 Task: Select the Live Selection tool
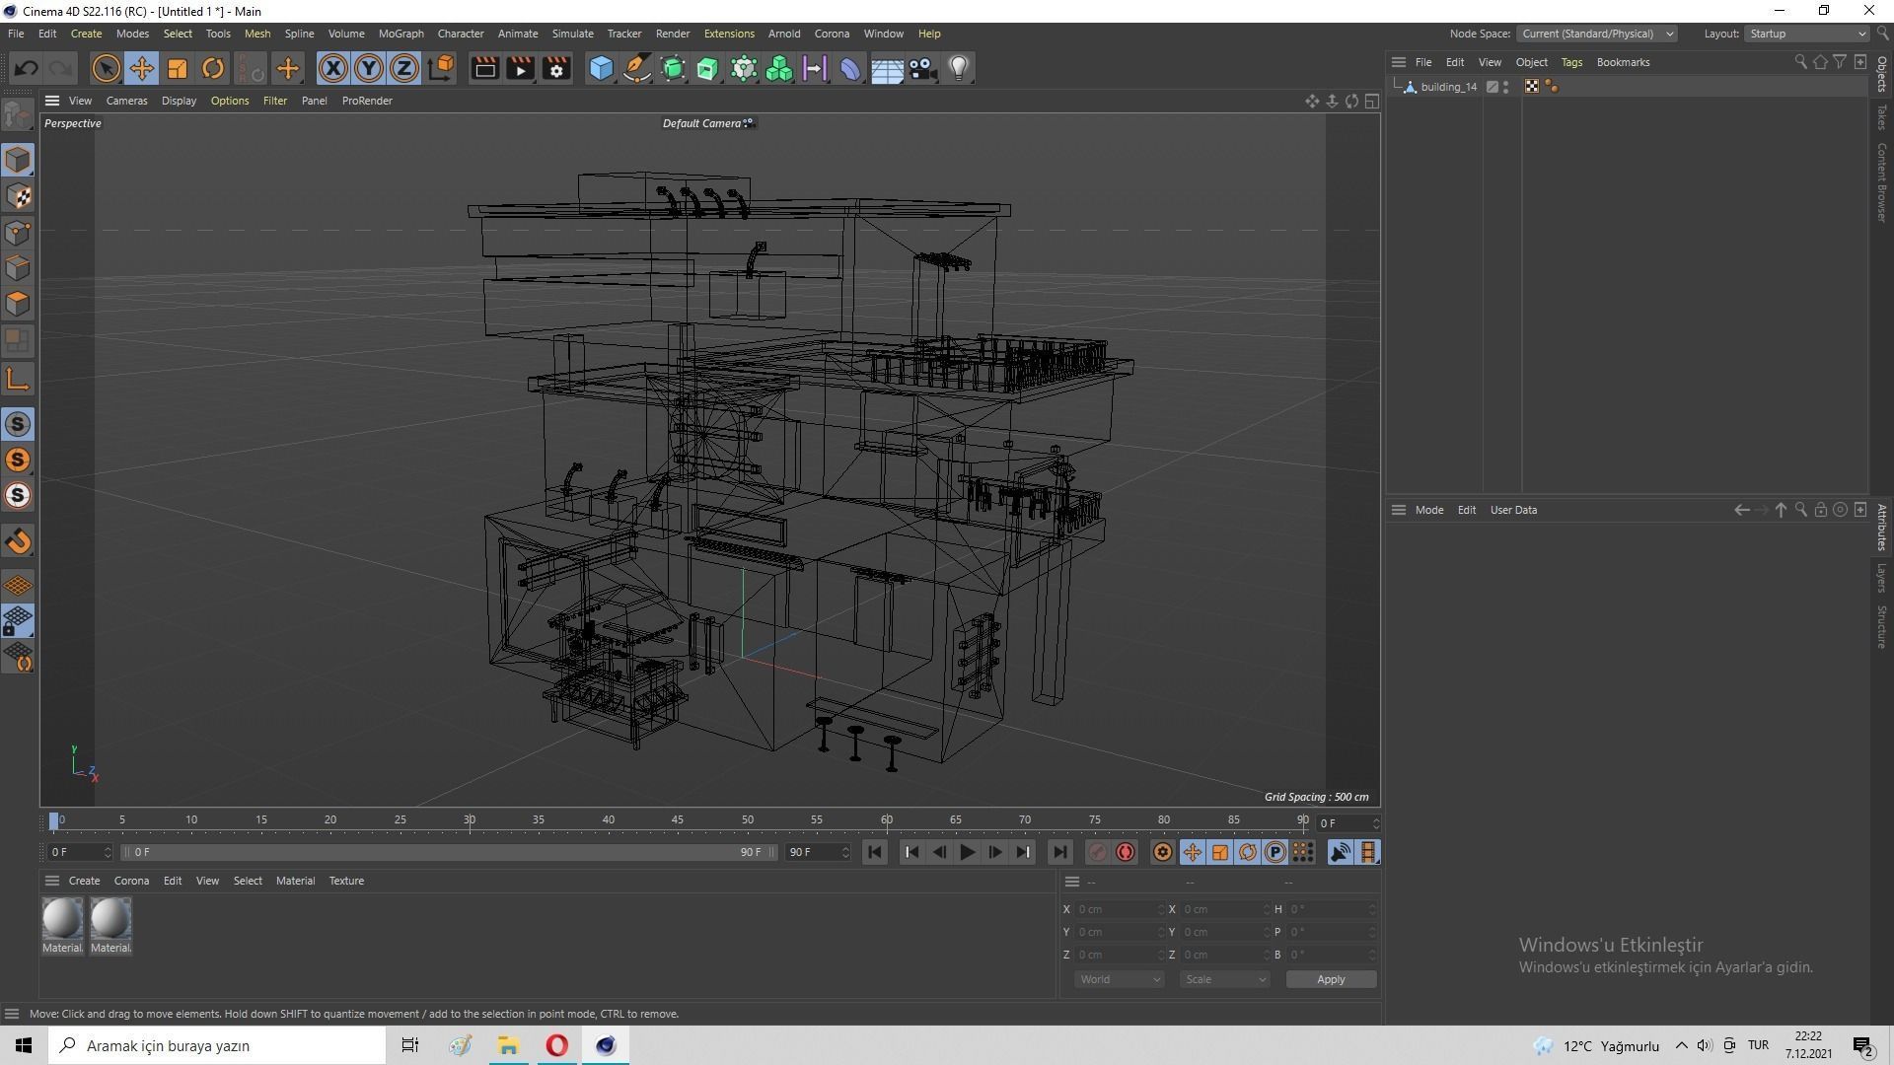(x=106, y=68)
